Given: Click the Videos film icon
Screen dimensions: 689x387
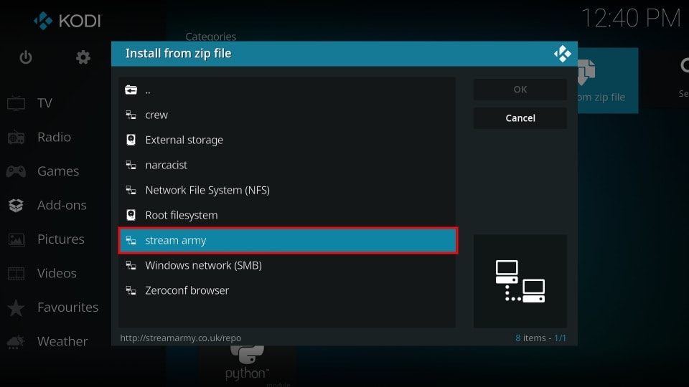Looking at the screenshot, I should point(17,273).
